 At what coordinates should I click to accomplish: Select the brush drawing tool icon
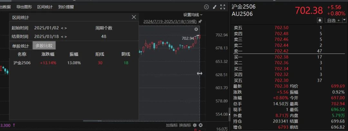[x=214, y=7]
